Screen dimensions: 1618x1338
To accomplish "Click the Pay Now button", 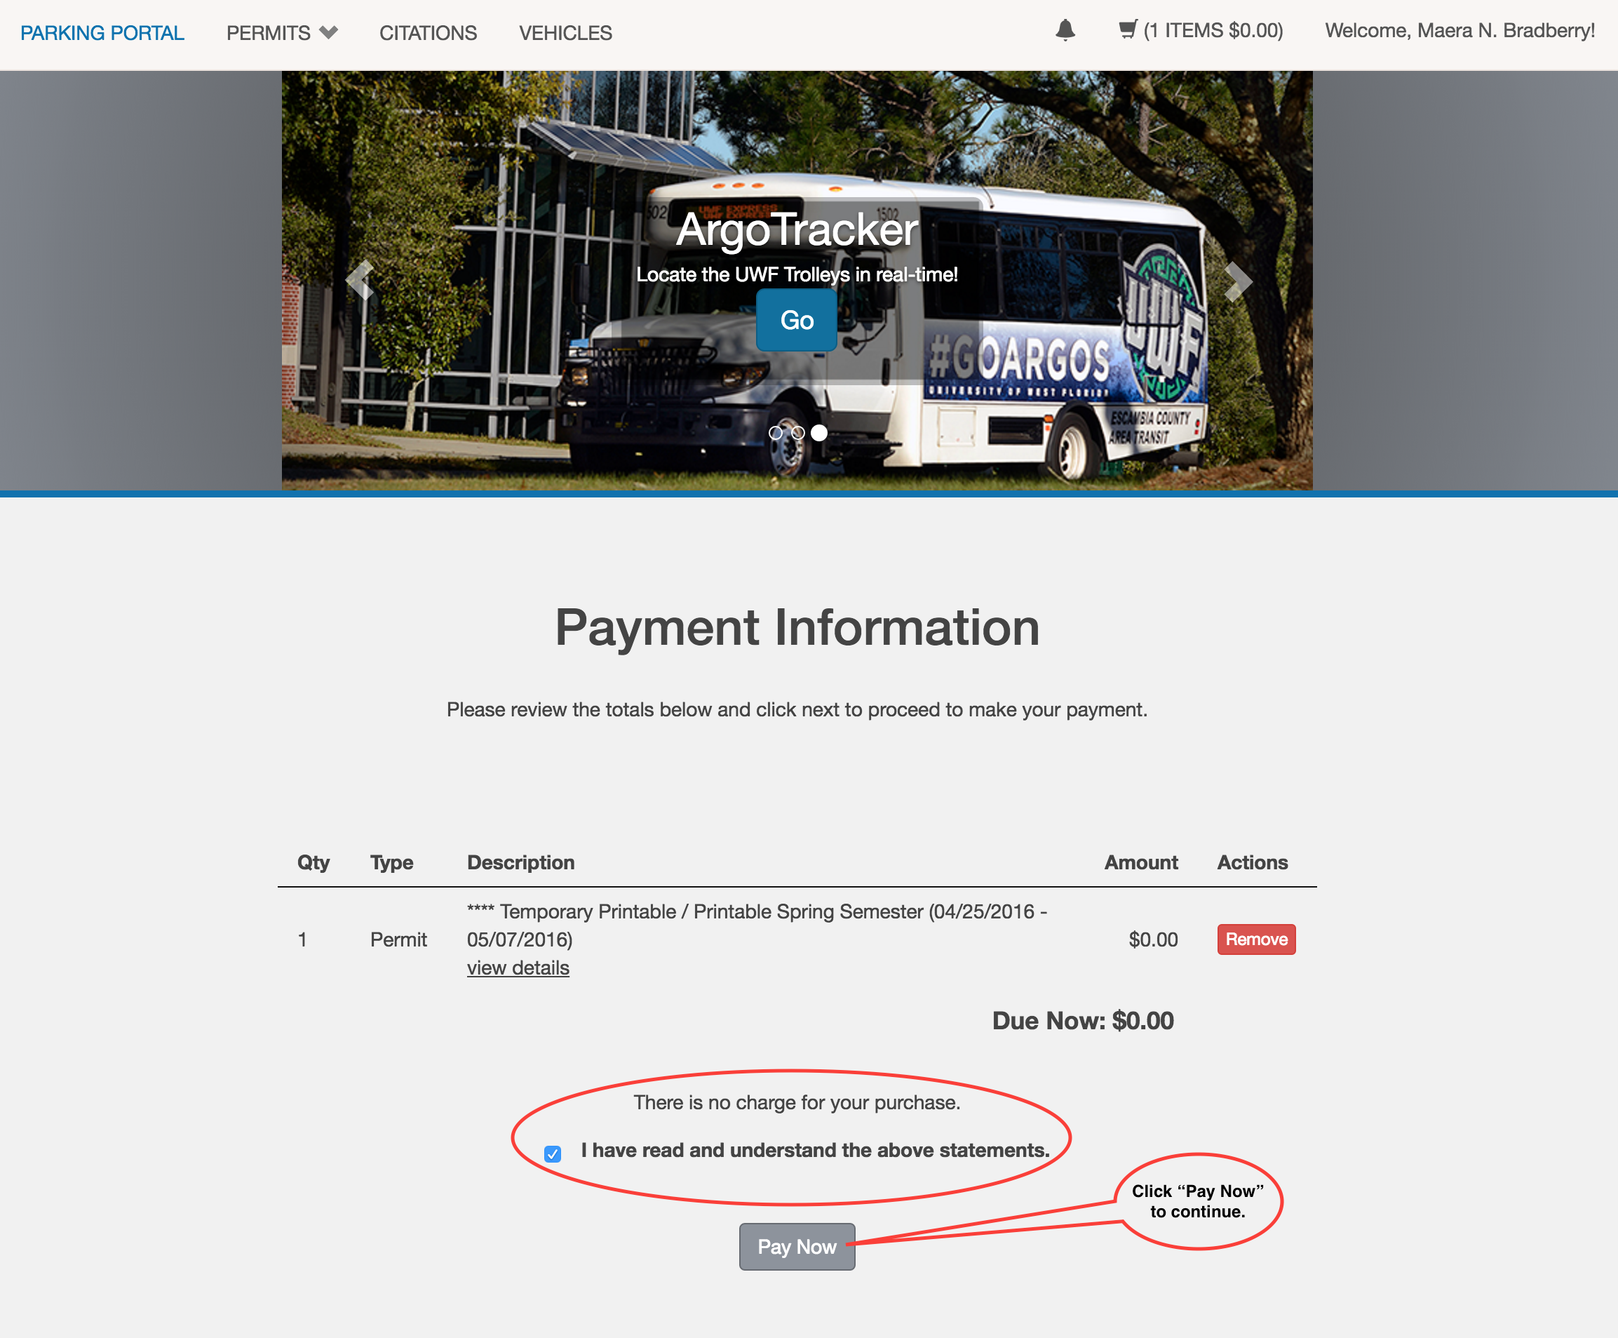I will pyautogui.click(x=797, y=1245).
